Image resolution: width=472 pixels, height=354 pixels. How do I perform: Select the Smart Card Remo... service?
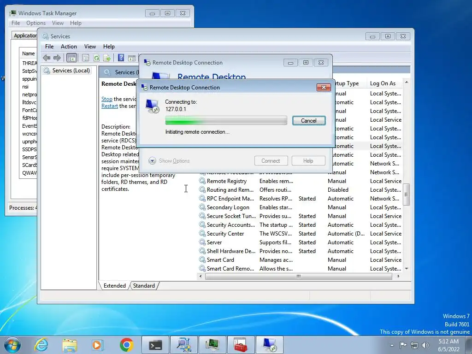(x=300, y=268)
